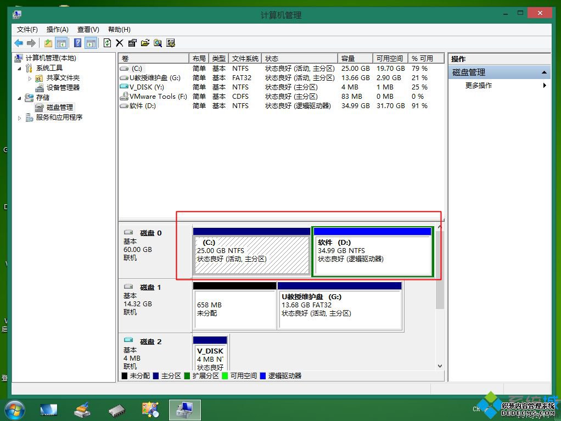Toggle Show/Hide Console Tree toolbar button
The image size is (561, 421).
pos(61,43)
